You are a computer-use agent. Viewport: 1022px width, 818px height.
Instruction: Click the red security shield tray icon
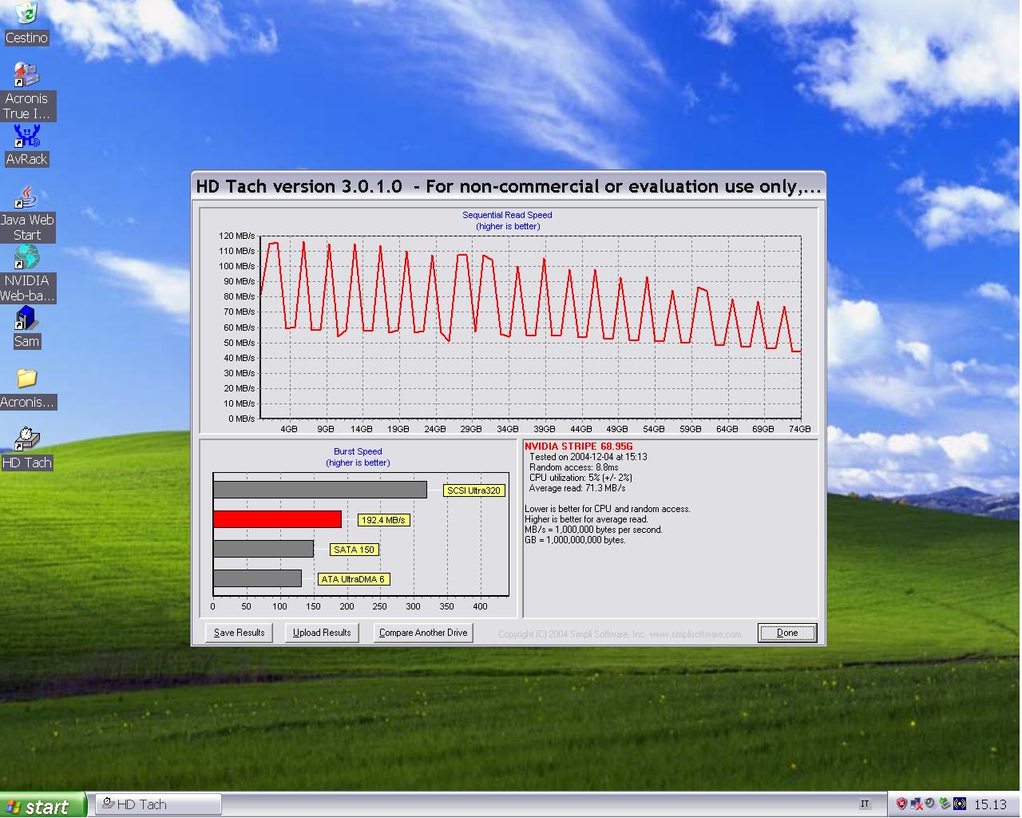901,804
